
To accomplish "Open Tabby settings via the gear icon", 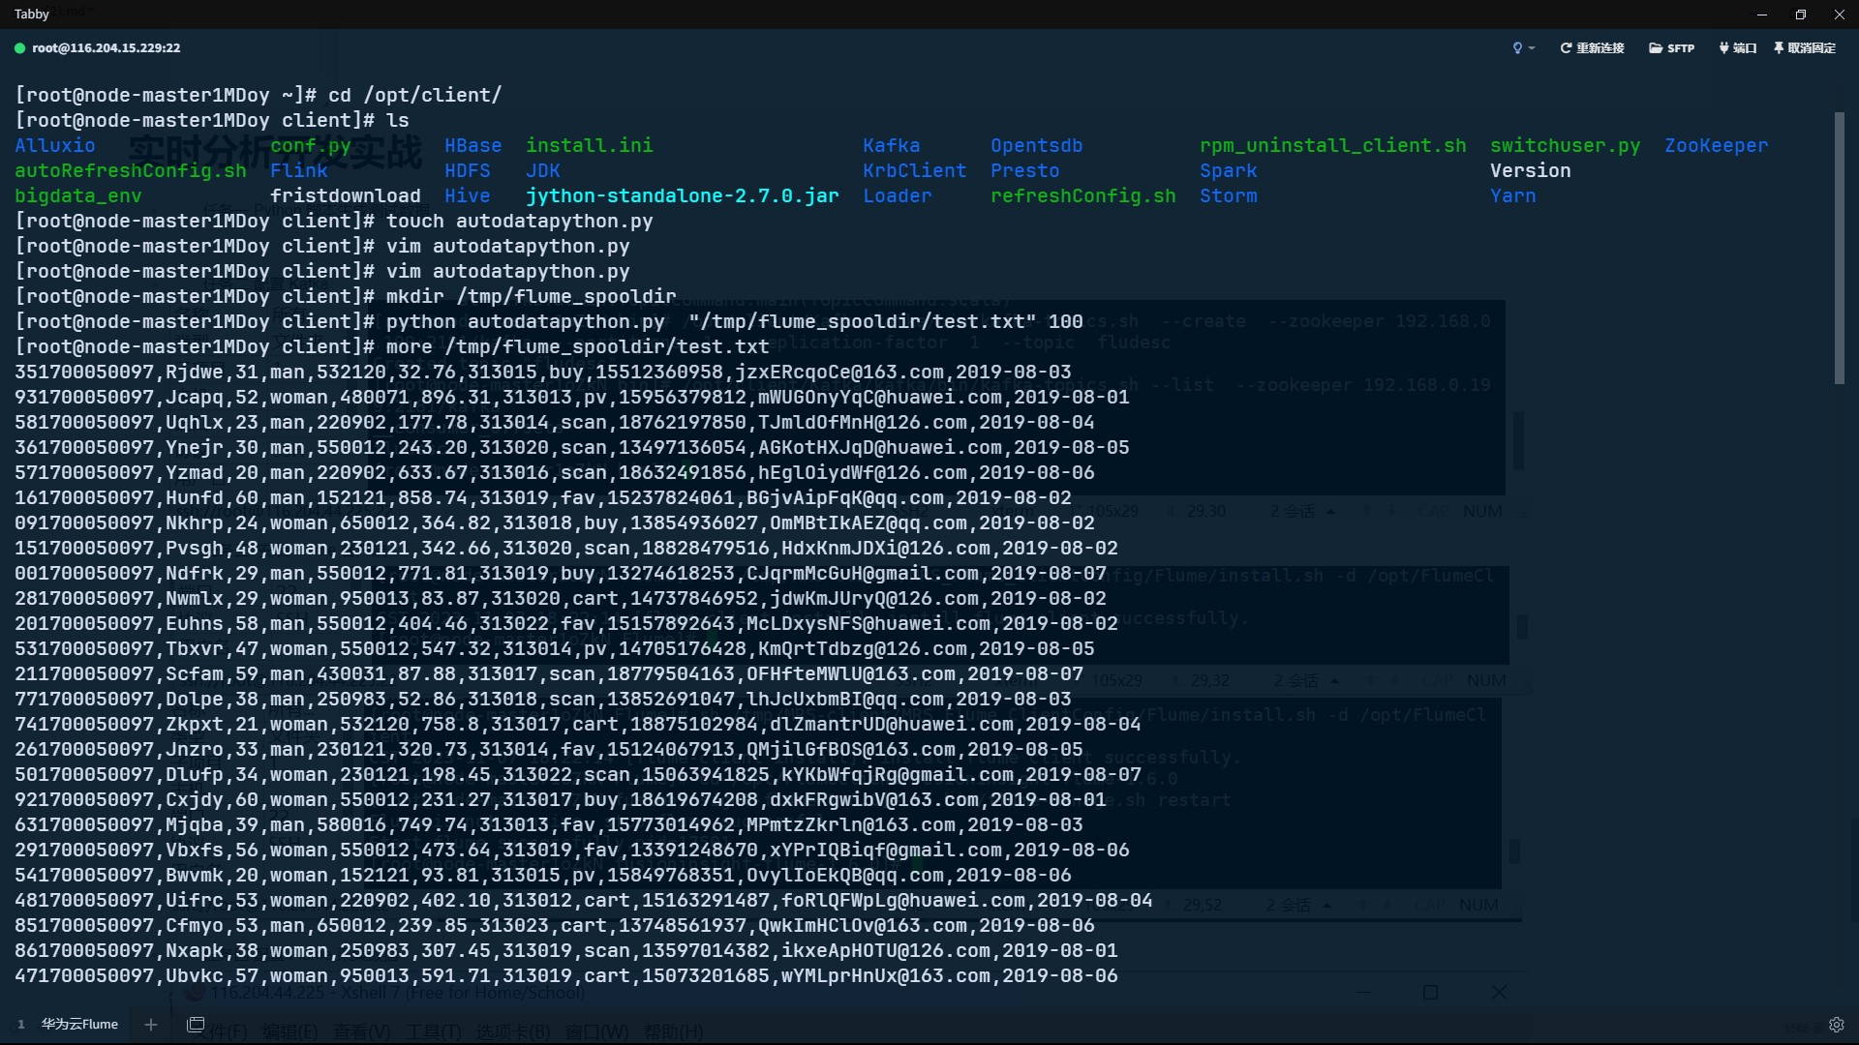I will (1836, 1025).
